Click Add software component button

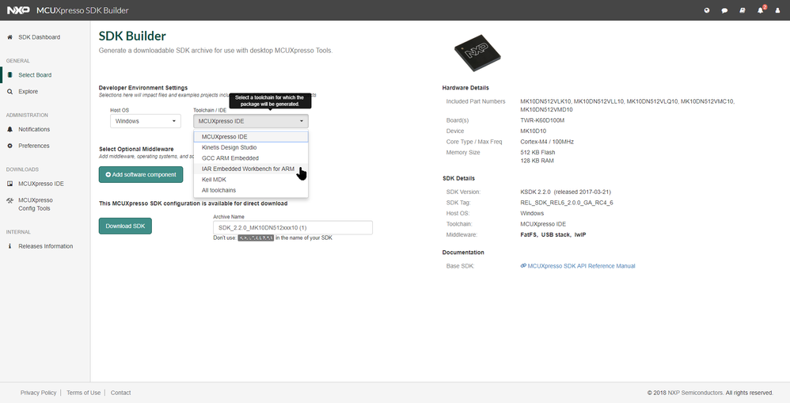coord(141,175)
